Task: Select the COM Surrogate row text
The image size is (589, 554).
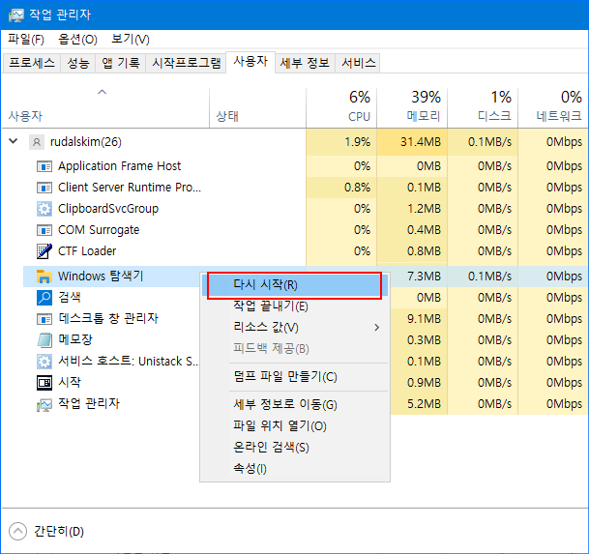Action: 99,230
